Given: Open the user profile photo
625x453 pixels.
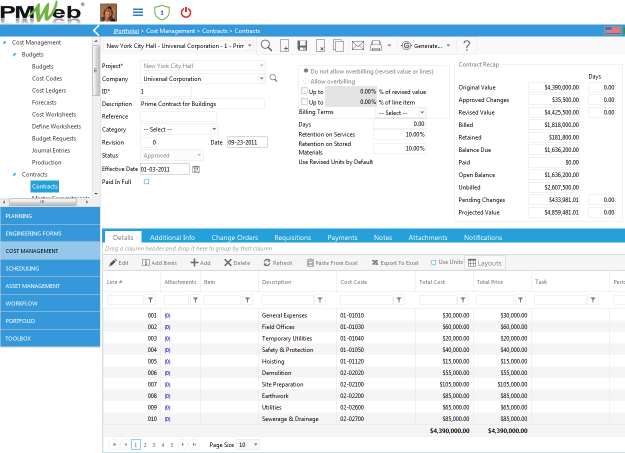Looking at the screenshot, I should click(108, 12).
